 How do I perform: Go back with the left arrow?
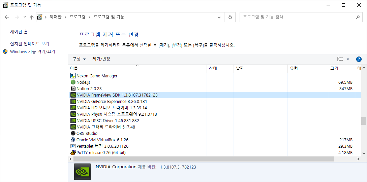coord(7,17)
